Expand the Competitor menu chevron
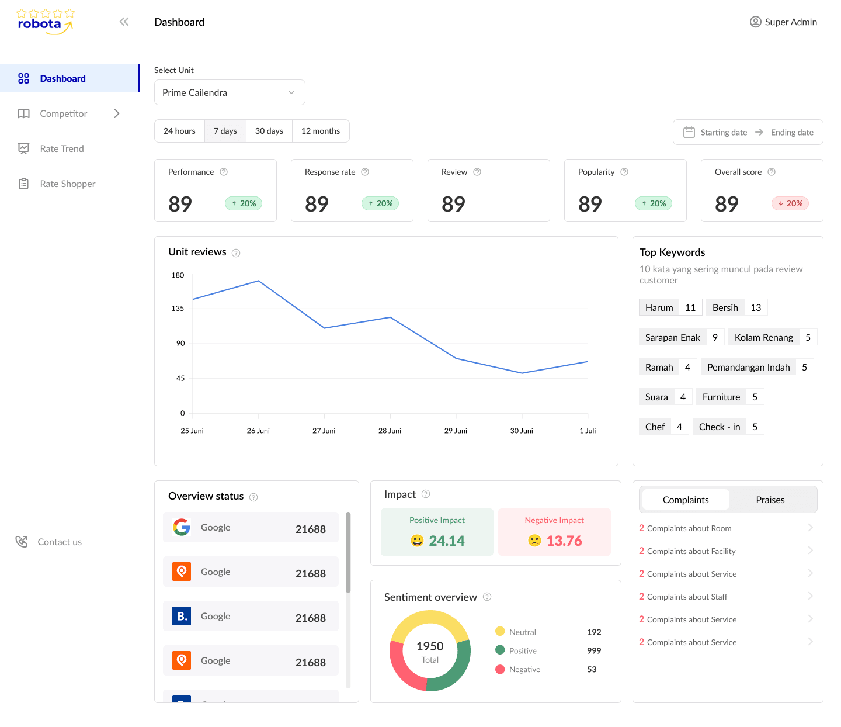Viewport: 841px width, 727px height. pyautogui.click(x=117, y=113)
